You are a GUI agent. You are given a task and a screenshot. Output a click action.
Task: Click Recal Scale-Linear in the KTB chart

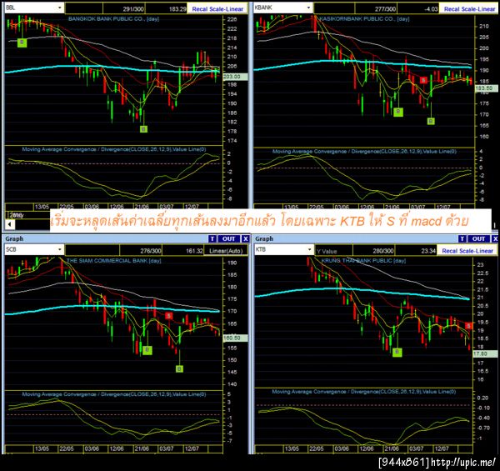pos(467,251)
